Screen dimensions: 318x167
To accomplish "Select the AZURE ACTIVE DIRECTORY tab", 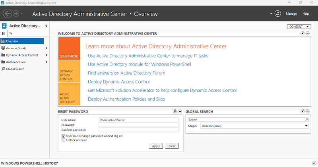I will (x=69, y=94).
